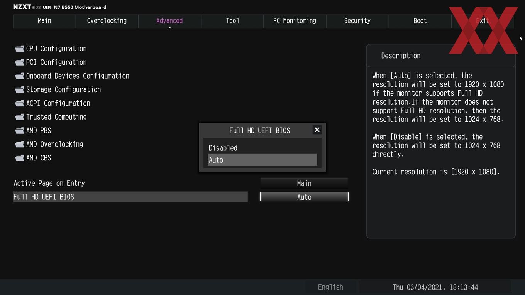Image resolution: width=525 pixels, height=295 pixels.
Task: Open the AMD PBS folder icon
Action: (x=20, y=131)
